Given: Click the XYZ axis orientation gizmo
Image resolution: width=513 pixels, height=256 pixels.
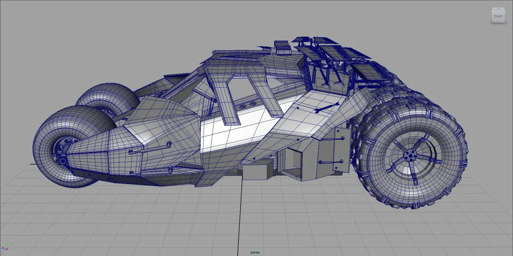Looking at the screenshot, I should [6, 246].
